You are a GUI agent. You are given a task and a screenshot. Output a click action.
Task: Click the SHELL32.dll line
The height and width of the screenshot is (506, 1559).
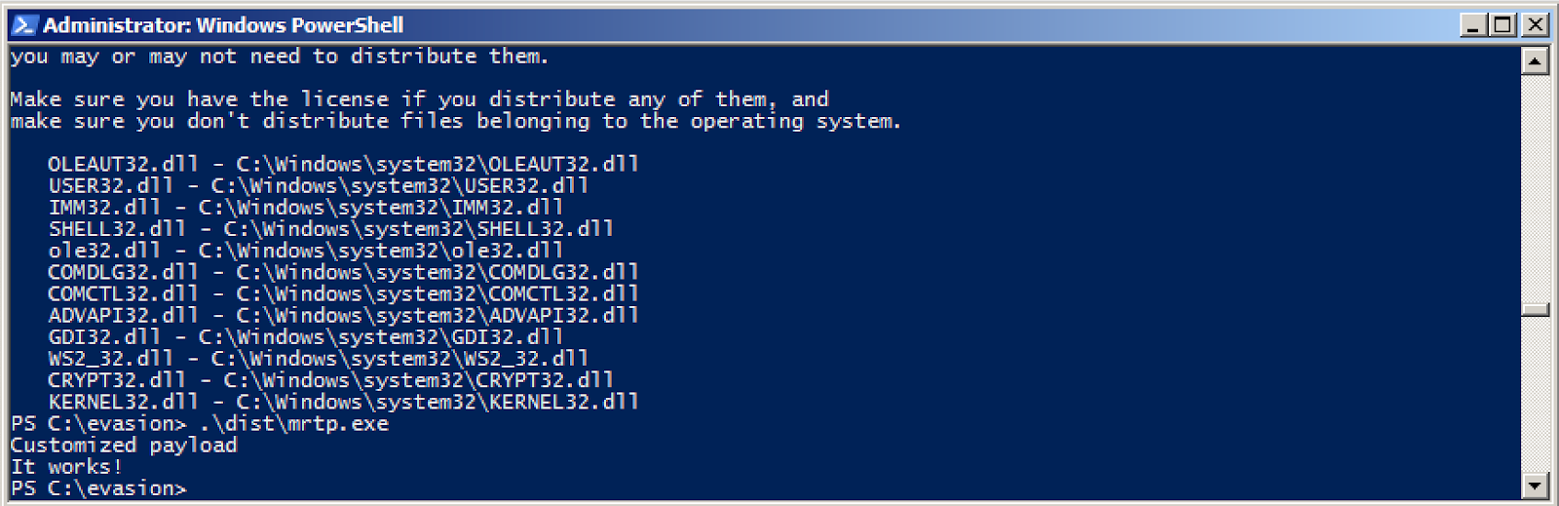pos(330,229)
